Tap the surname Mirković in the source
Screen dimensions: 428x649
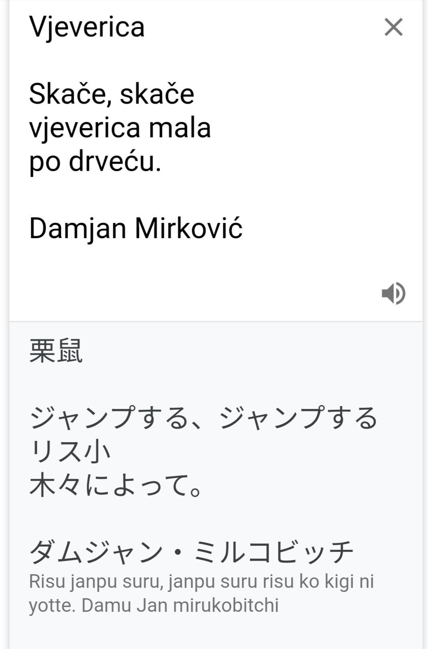[x=189, y=228]
